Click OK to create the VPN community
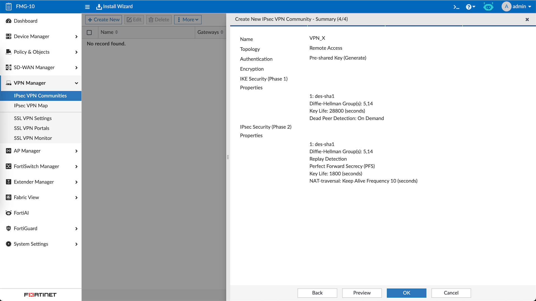 click(x=406, y=293)
